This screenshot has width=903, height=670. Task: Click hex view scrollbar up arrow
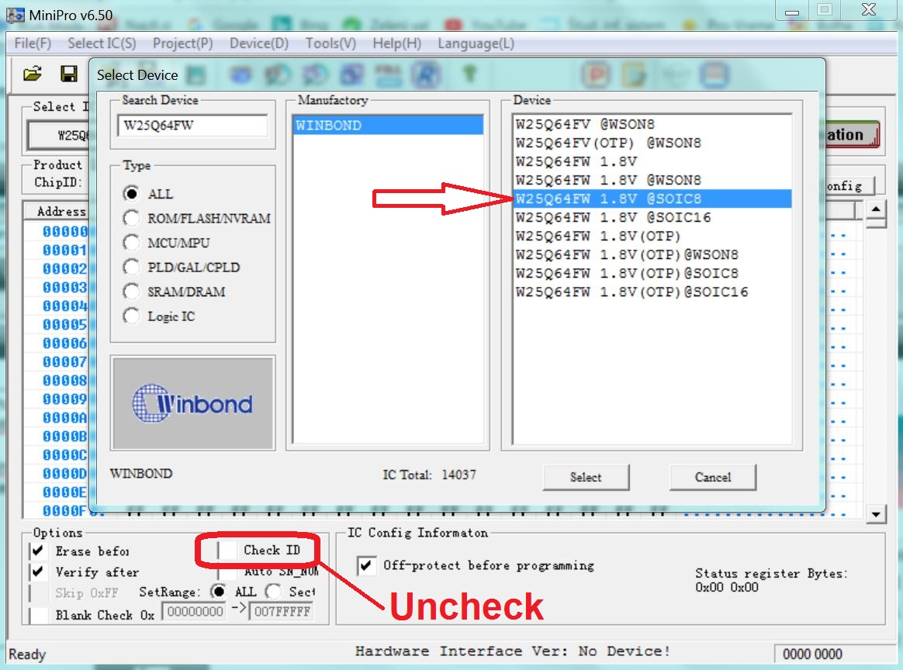click(876, 209)
